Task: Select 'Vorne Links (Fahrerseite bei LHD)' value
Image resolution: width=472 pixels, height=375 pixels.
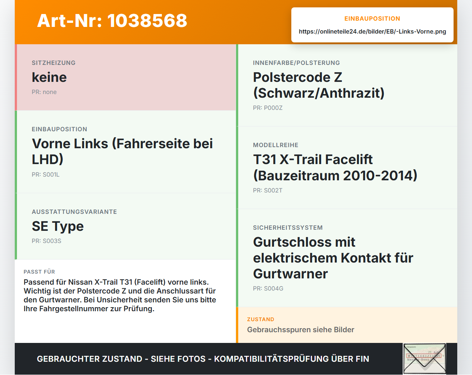Action: coord(122,152)
